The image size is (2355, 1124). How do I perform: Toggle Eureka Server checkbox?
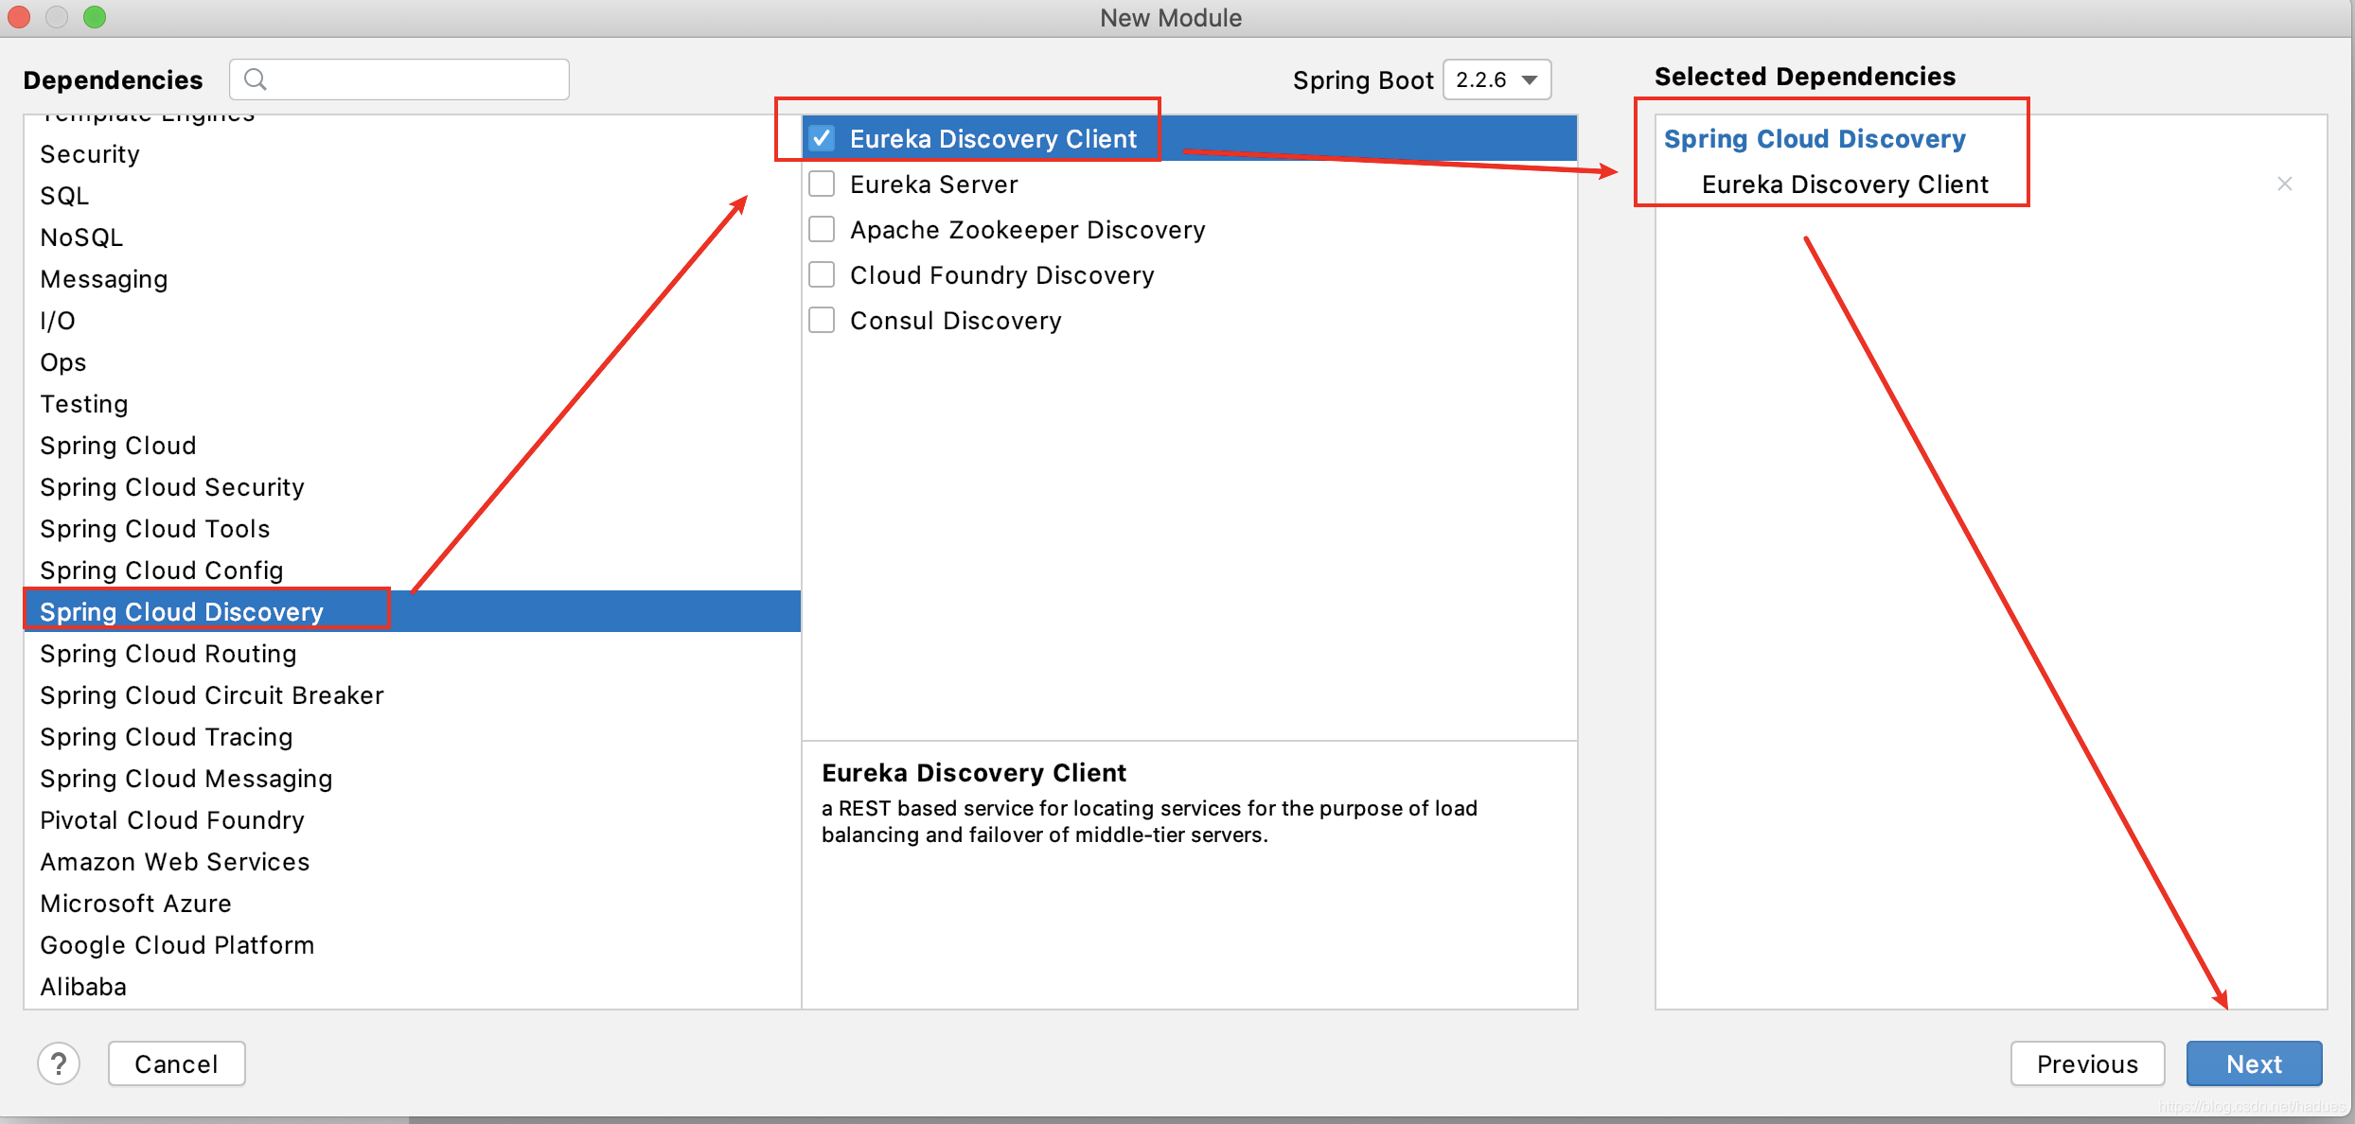824,184
